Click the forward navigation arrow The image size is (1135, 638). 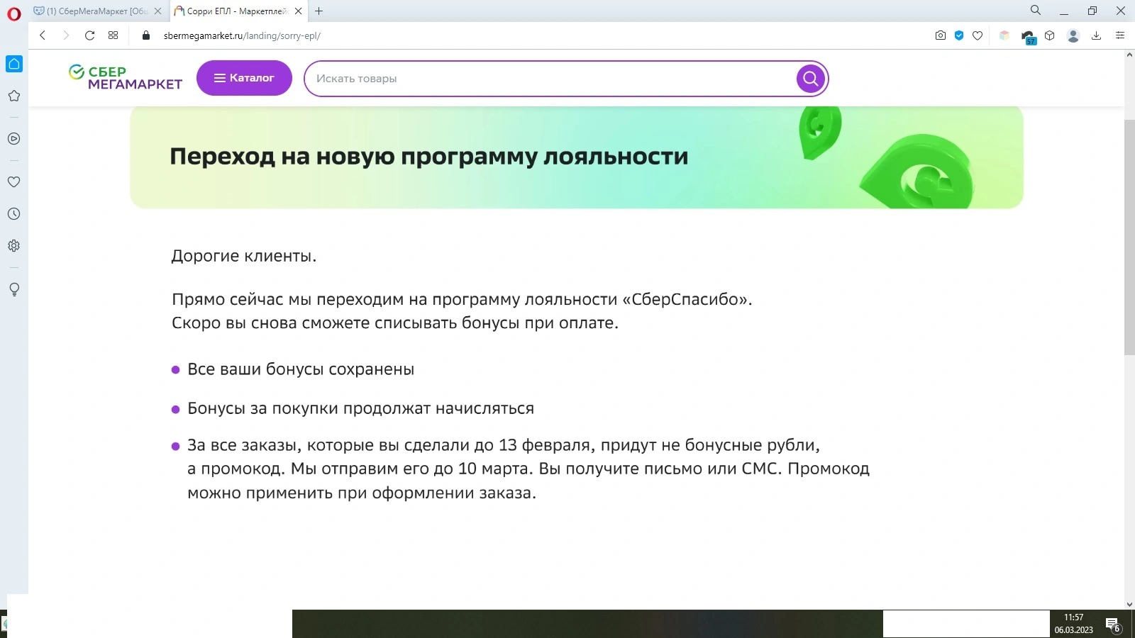pyautogui.click(x=66, y=35)
